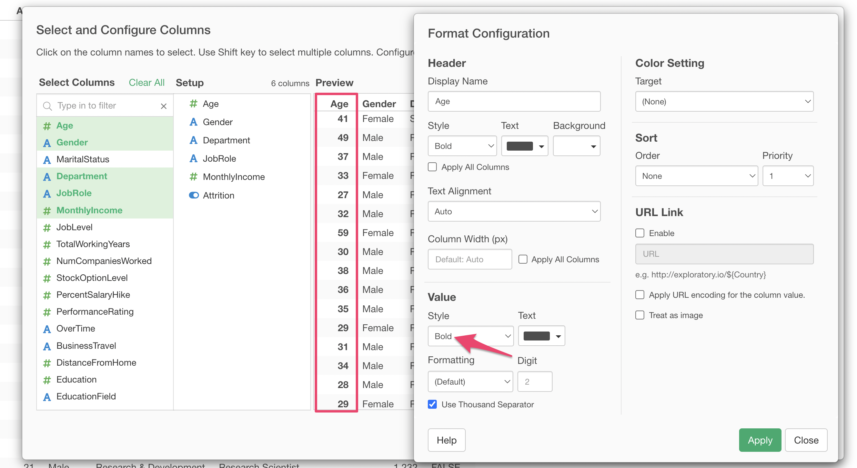857x468 pixels.
Task: Click the Clear All link
Action: click(147, 83)
